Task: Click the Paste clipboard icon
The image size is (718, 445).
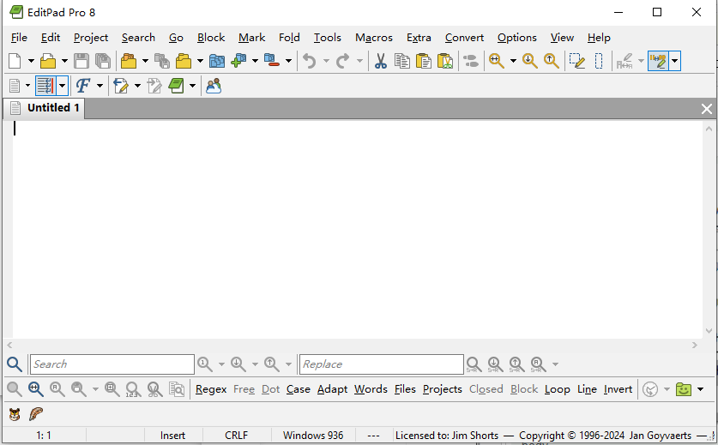Action: 424,61
